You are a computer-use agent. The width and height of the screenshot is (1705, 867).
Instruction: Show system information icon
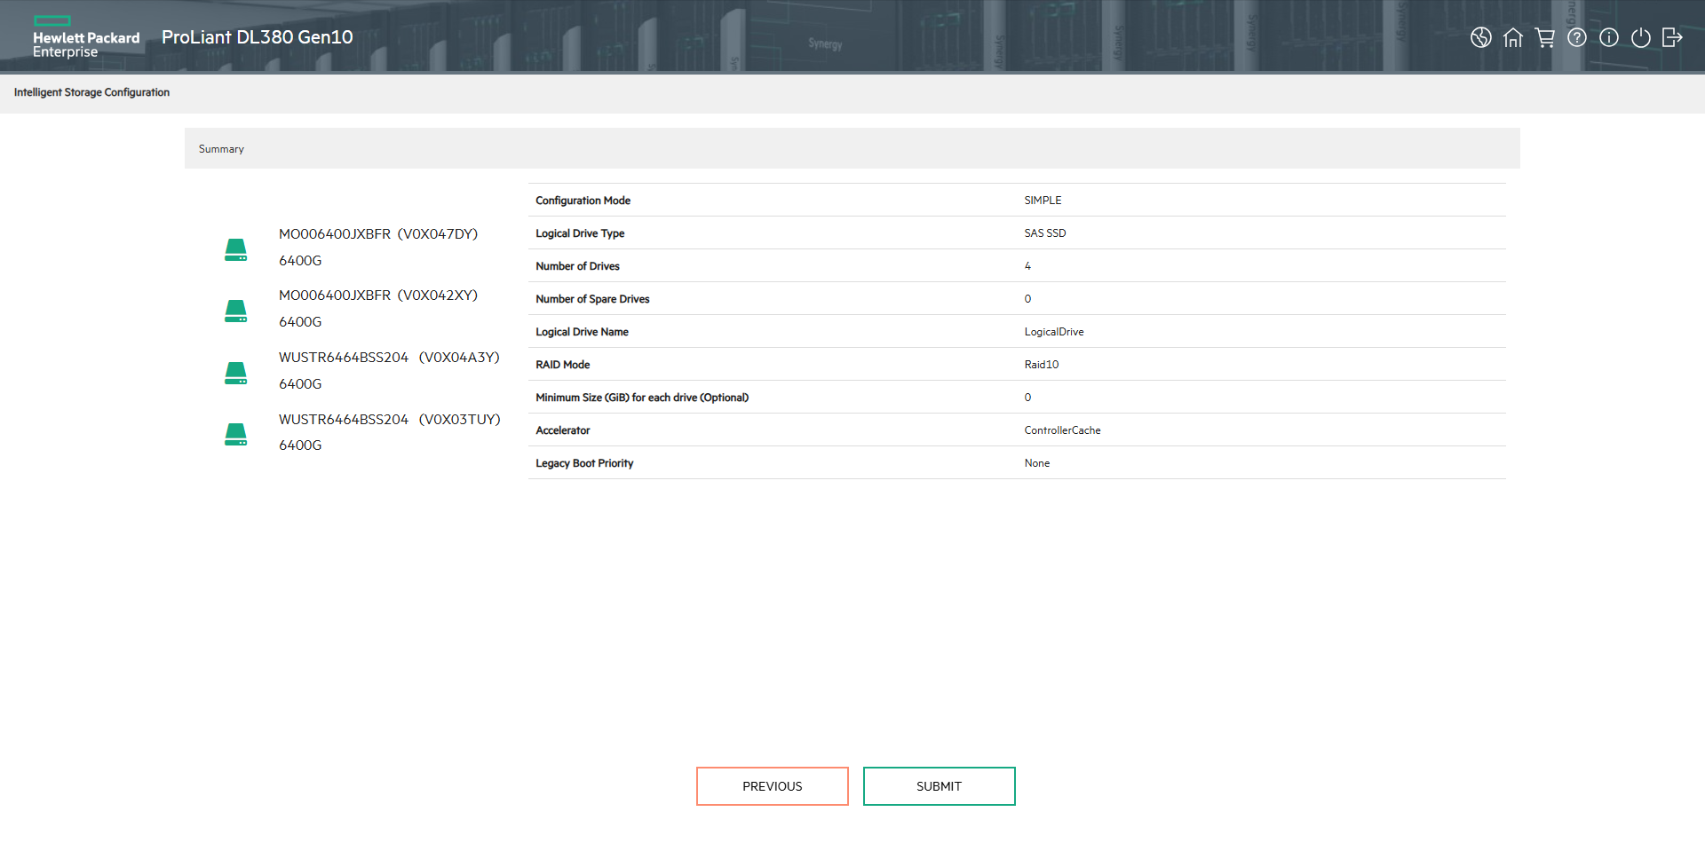pyautogui.click(x=1608, y=37)
